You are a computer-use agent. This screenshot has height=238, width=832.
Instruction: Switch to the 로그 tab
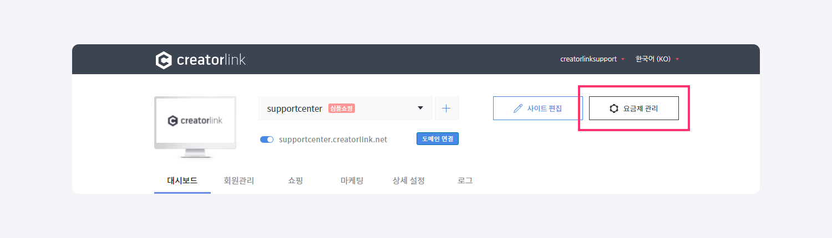[x=465, y=180]
